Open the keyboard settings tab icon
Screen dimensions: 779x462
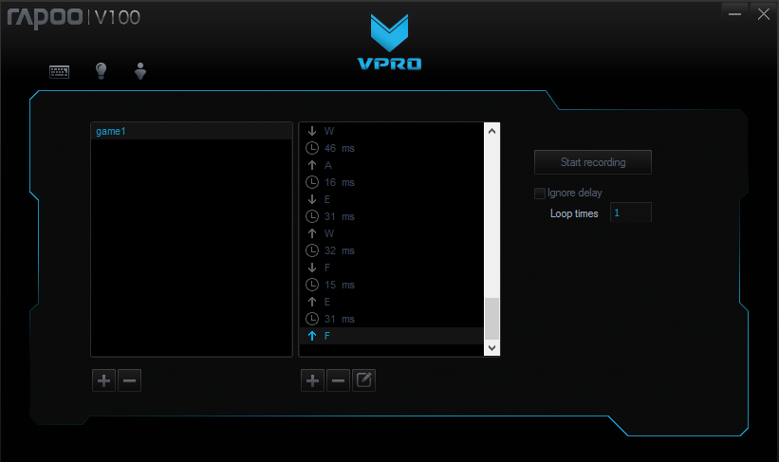click(x=59, y=71)
